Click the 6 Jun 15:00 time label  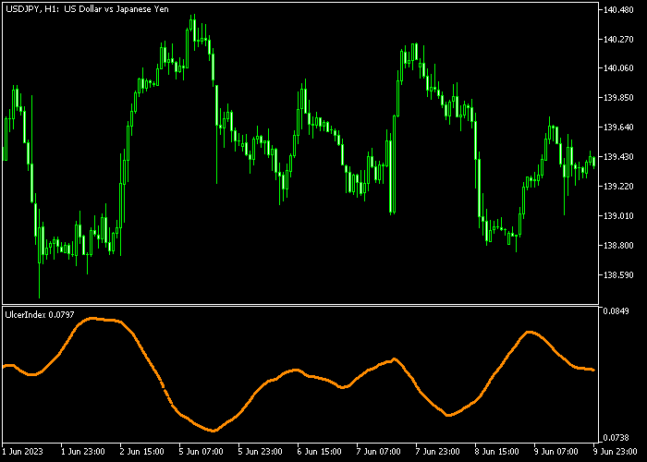point(320,451)
